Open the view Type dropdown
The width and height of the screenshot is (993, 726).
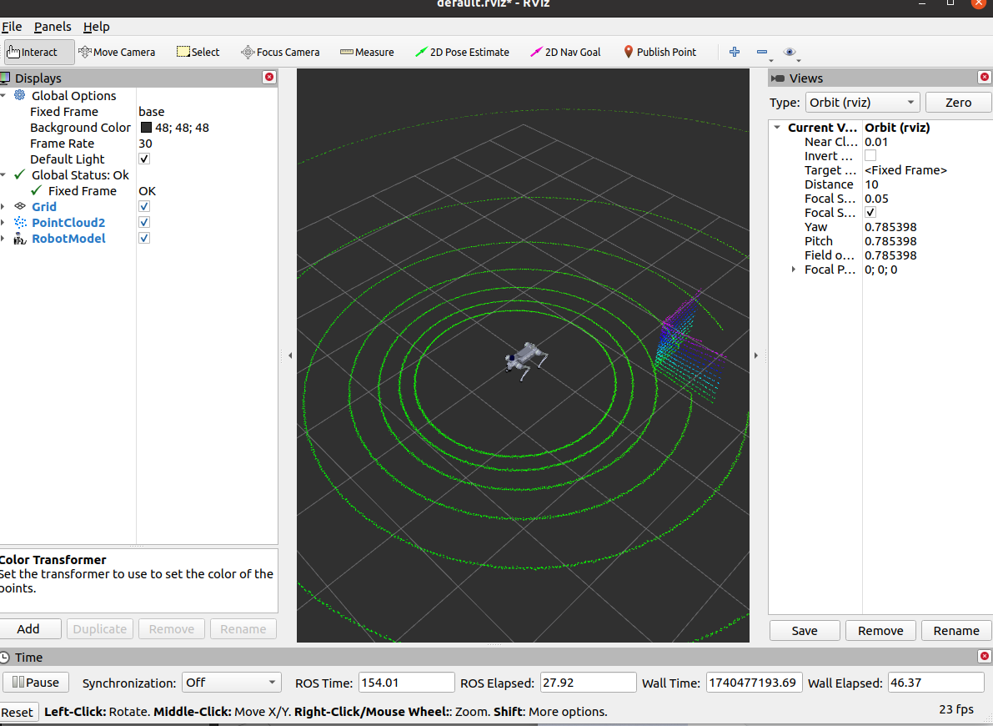pyautogui.click(x=862, y=102)
